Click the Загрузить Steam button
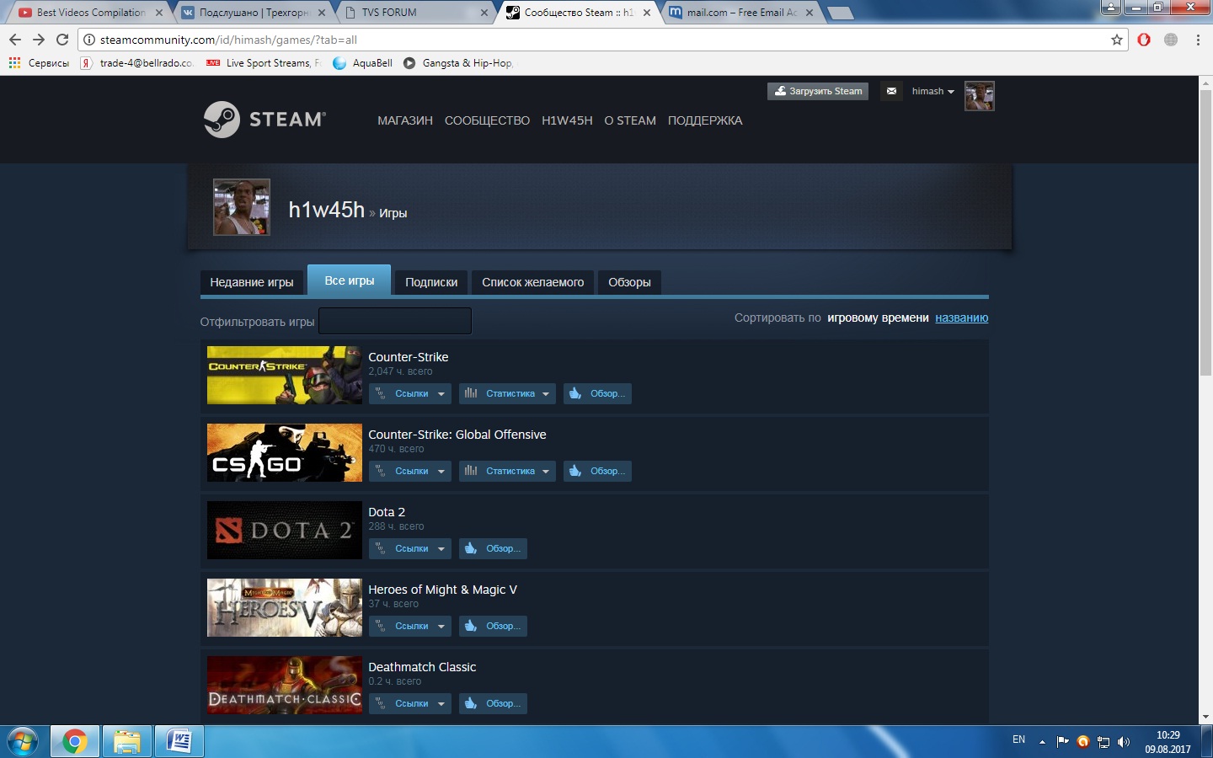 coord(817,91)
